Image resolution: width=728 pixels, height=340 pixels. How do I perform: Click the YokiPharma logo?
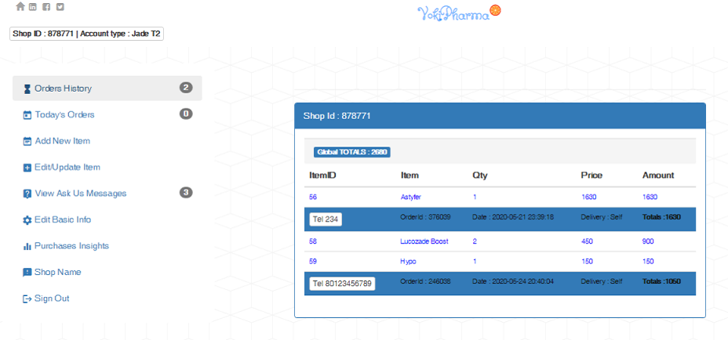(459, 13)
